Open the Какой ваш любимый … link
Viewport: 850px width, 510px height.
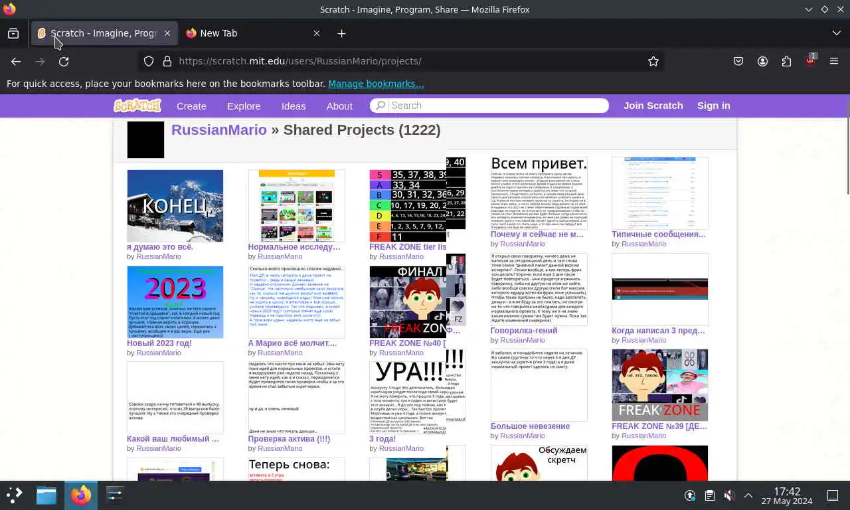[173, 439]
